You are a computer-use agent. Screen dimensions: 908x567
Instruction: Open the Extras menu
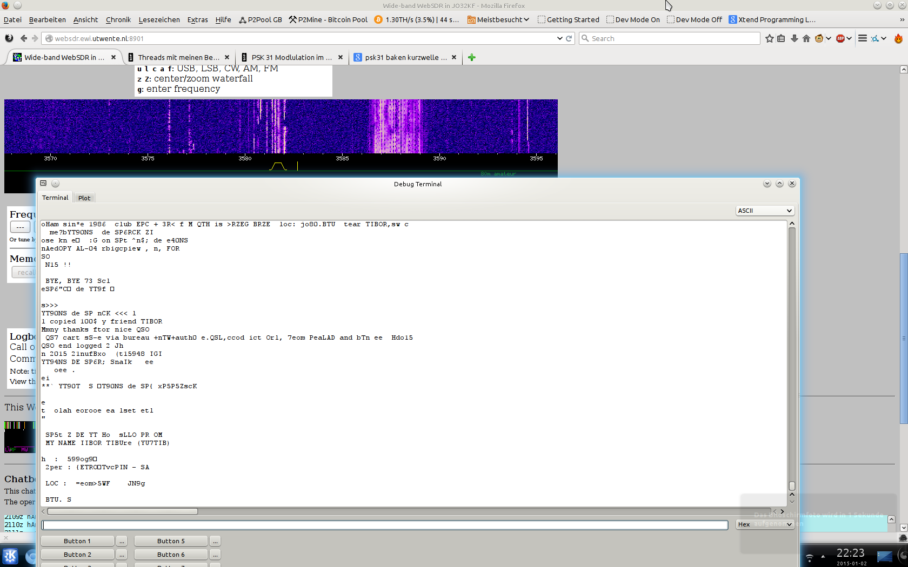198,19
